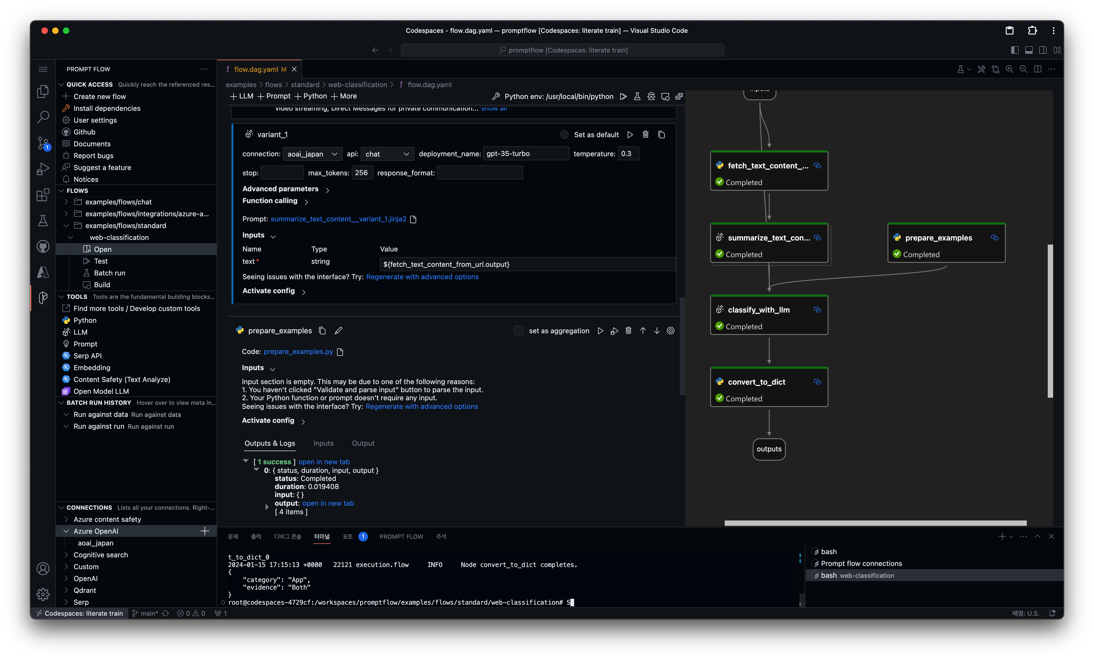Add a new LLM node
Viewport: 1094px width, 659px height.
coord(242,96)
